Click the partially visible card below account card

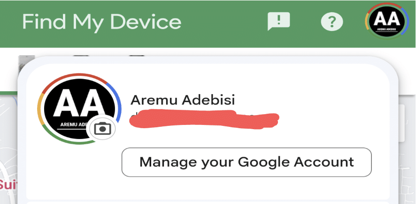(x=208, y=203)
